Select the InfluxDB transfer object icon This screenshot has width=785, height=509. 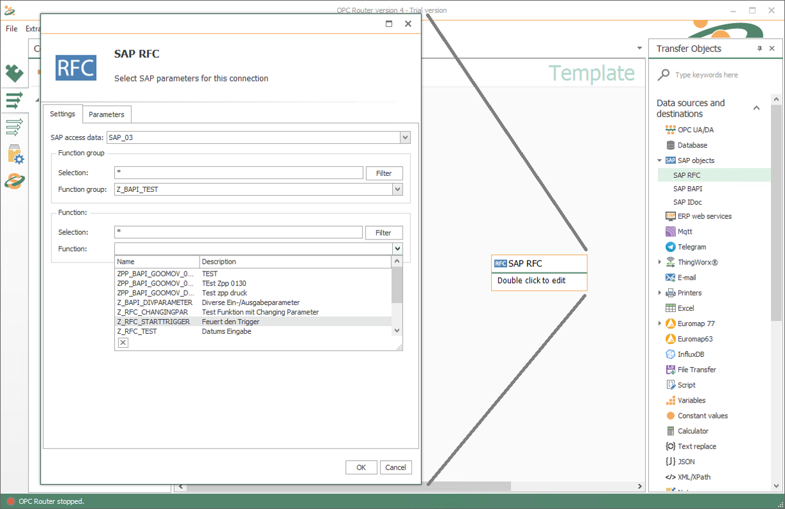coord(671,354)
